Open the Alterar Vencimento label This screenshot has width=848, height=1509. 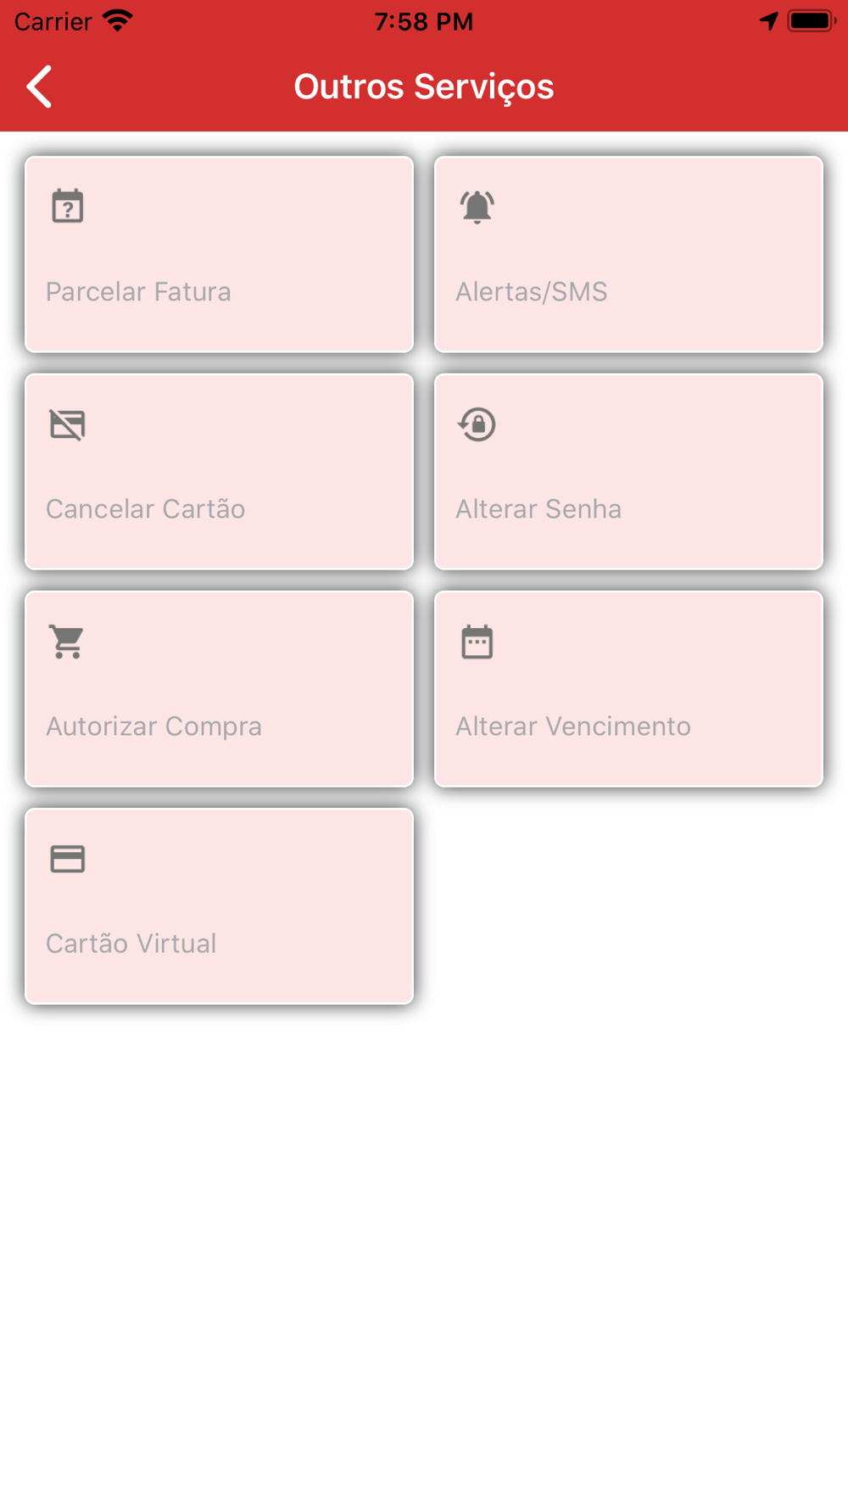coord(573,726)
